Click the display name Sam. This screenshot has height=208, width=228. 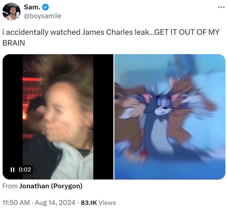[x=32, y=7]
